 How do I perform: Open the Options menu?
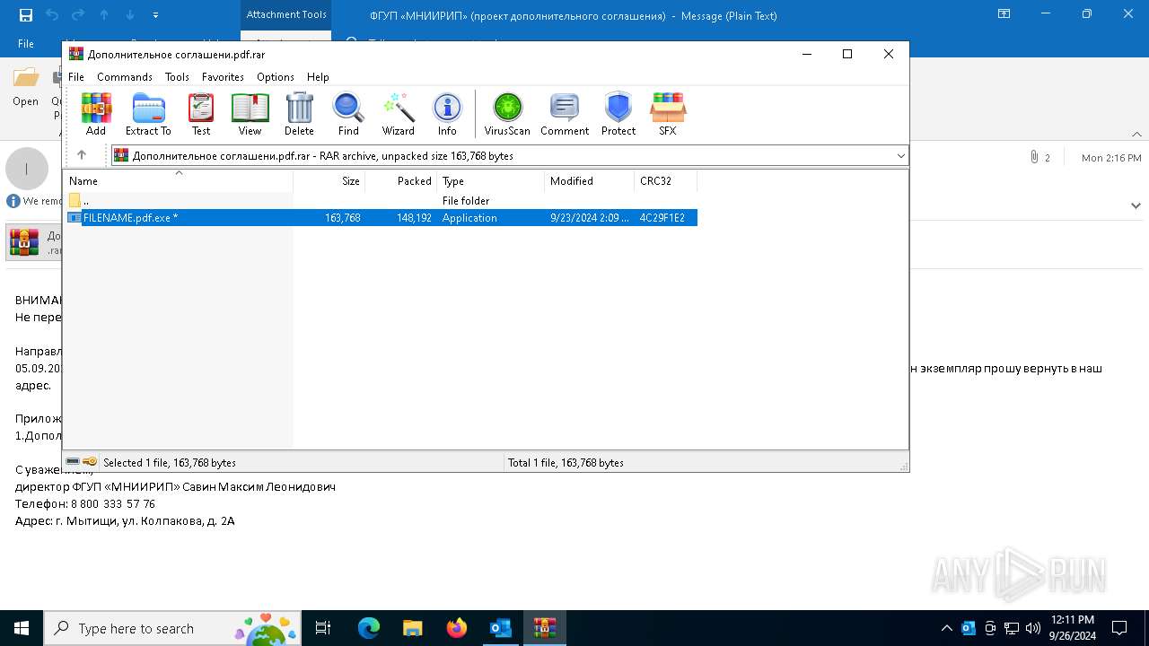click(x=276, y=76)
